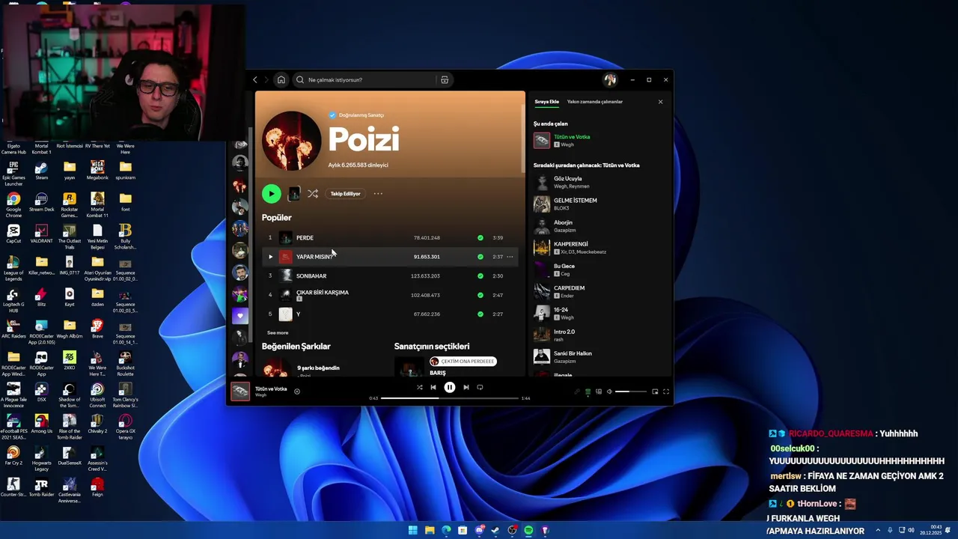The height and width of the screenshot is (539, 958).
Task: Open the connect-to-device icon
Action: click(x=598, y=392)
